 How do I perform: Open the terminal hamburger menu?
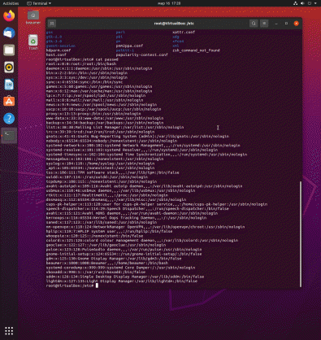(264, 24)
